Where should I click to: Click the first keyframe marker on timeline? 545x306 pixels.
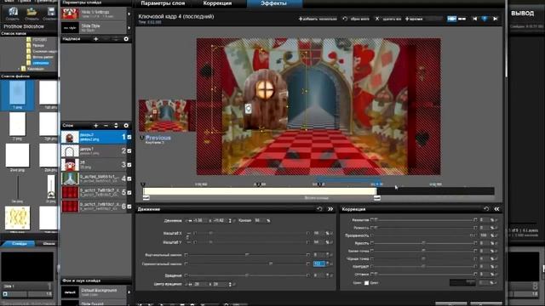143,184
